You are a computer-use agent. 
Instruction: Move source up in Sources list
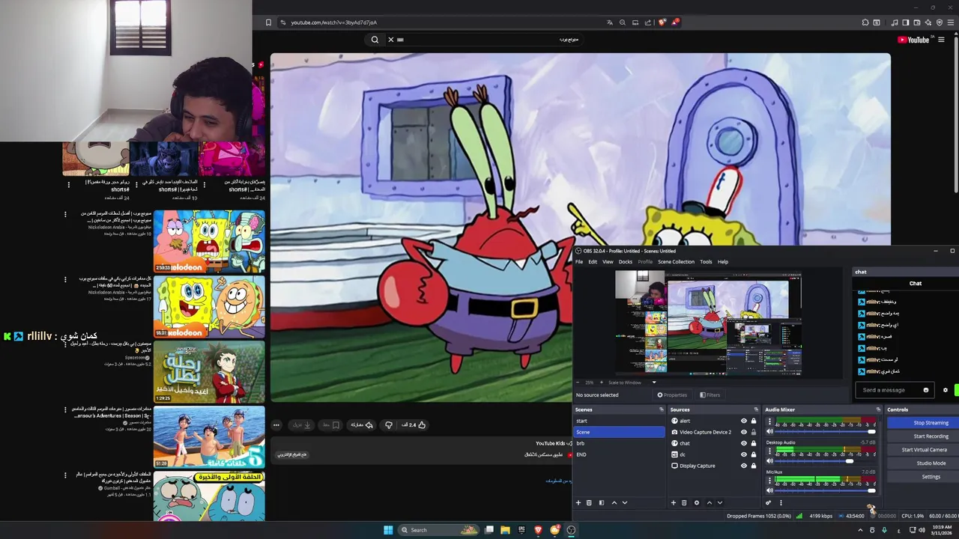pos(710,503)
